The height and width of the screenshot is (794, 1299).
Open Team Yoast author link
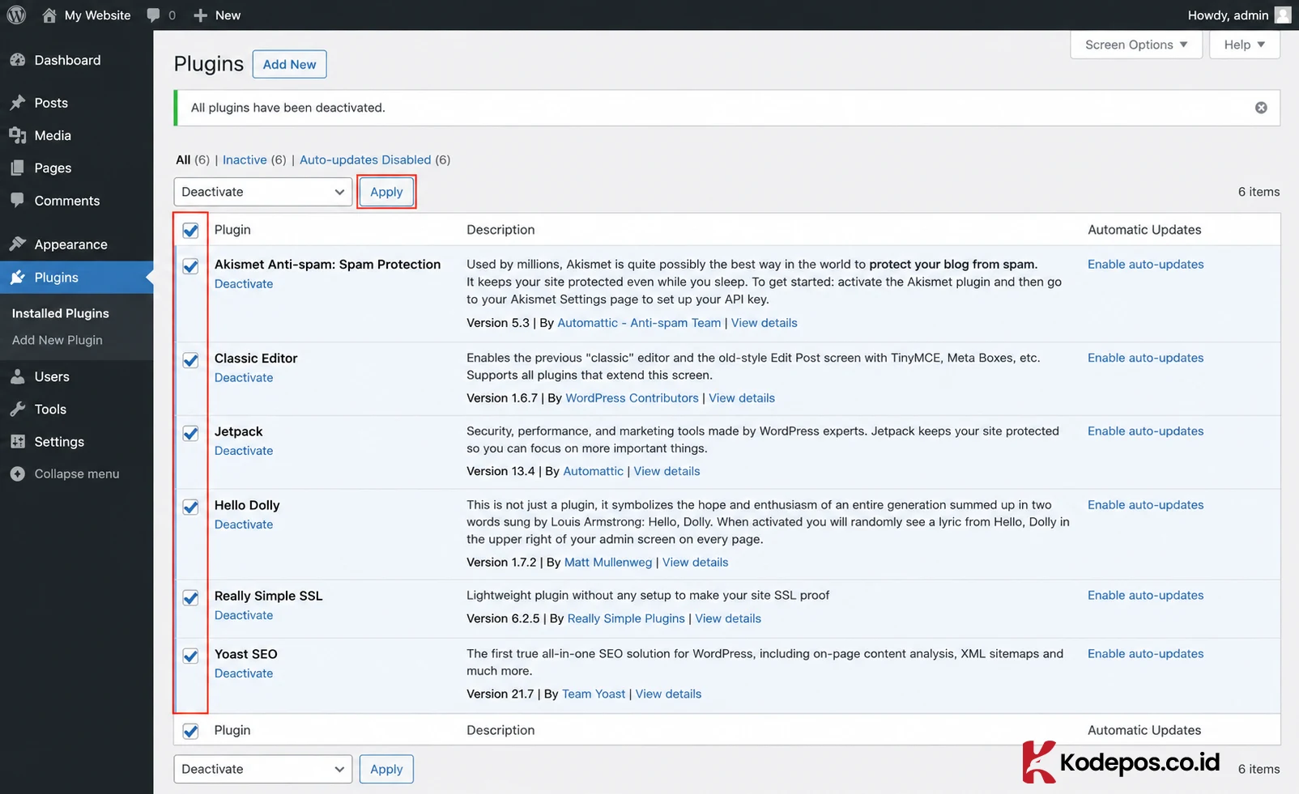pyautogui.click(x=594, y=694)
